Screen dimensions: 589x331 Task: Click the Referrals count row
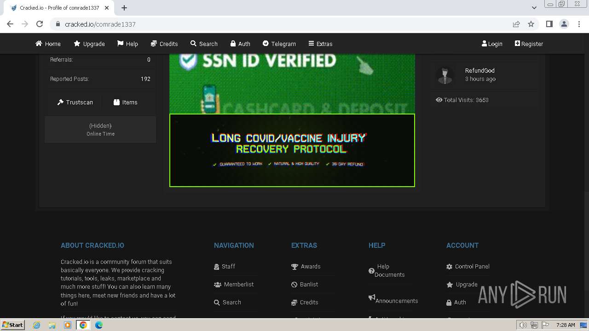[x=100, y=60]
